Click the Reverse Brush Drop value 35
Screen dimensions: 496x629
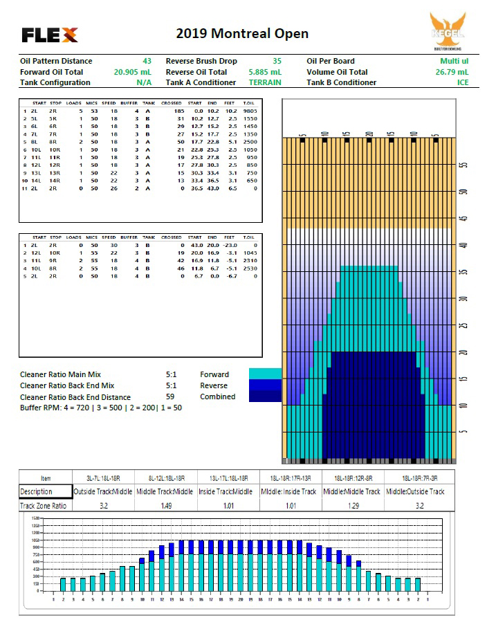pos(277,61)
